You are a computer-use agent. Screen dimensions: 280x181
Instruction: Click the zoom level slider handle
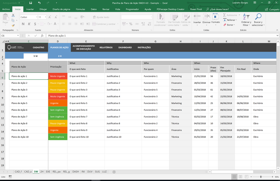261,177
